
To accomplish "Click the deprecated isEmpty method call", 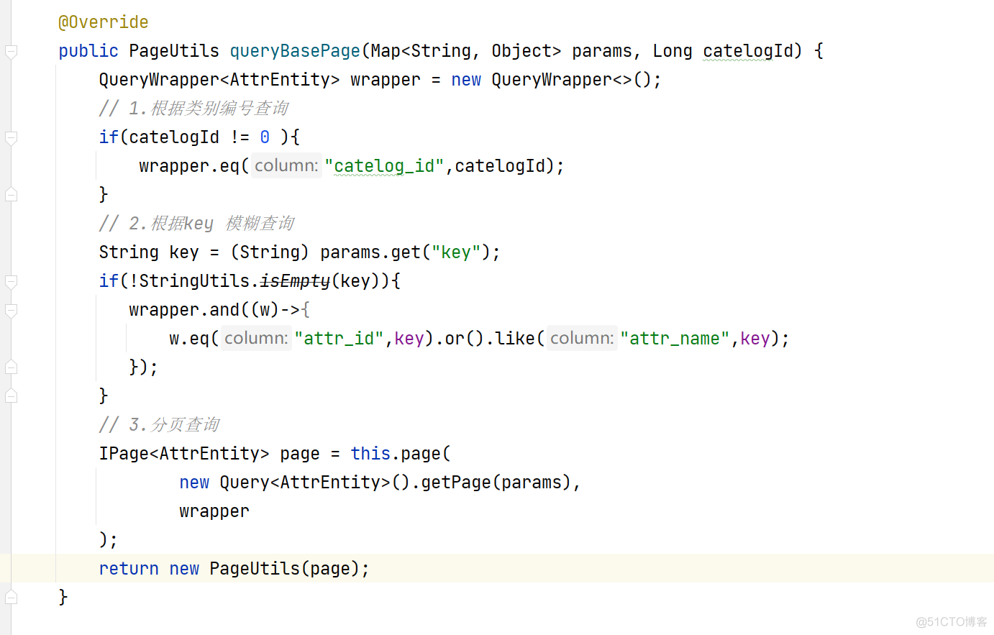I will (295, 281).
